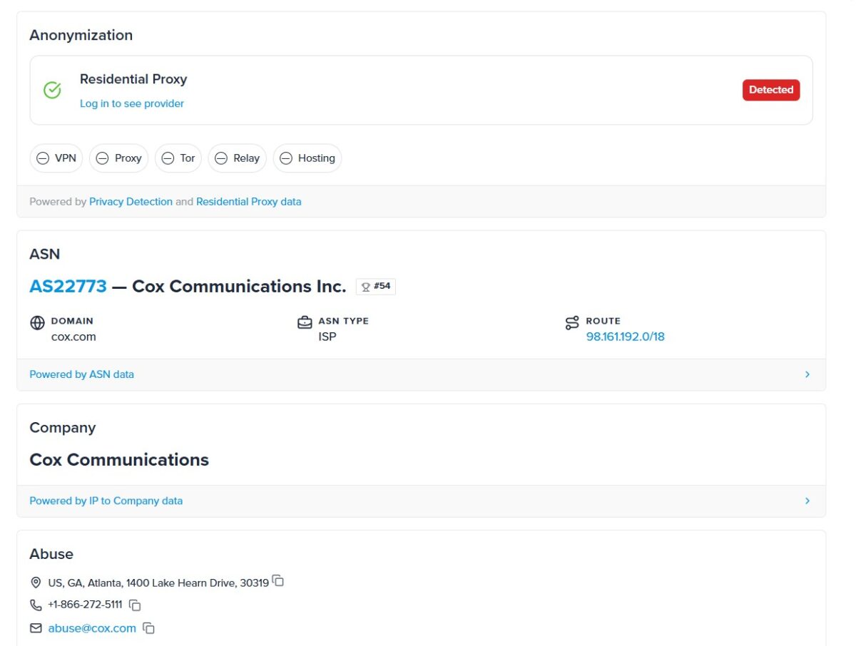
Task: Copy the abuse address with copy icon
Action: [x=278, y=581]
